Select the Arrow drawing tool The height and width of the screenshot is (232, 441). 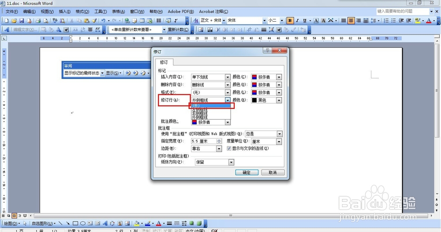(x=68, y=223)
